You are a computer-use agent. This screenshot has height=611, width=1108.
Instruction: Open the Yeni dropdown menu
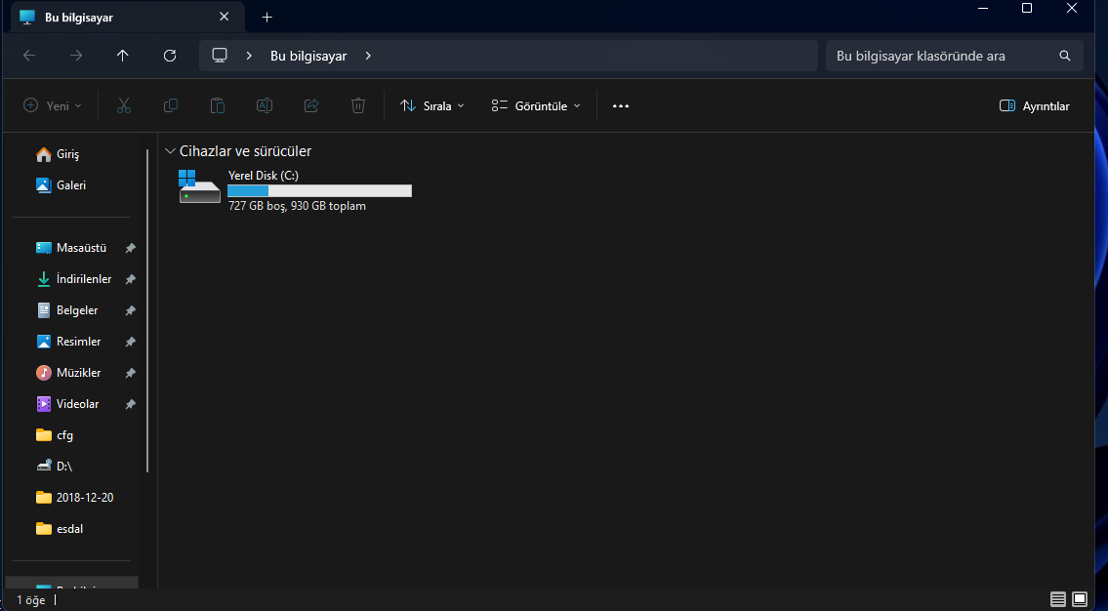pyautogui.click(x=53, y=106)
